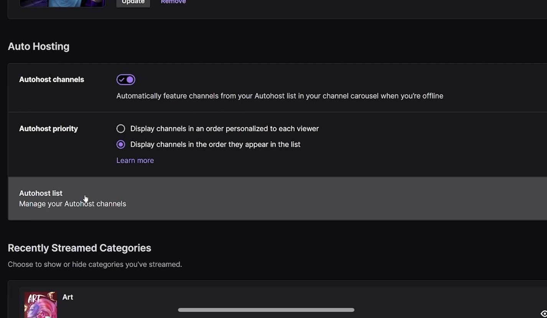Click the Update button
Viewport: 547px width, 318px height.
(133, 2)
